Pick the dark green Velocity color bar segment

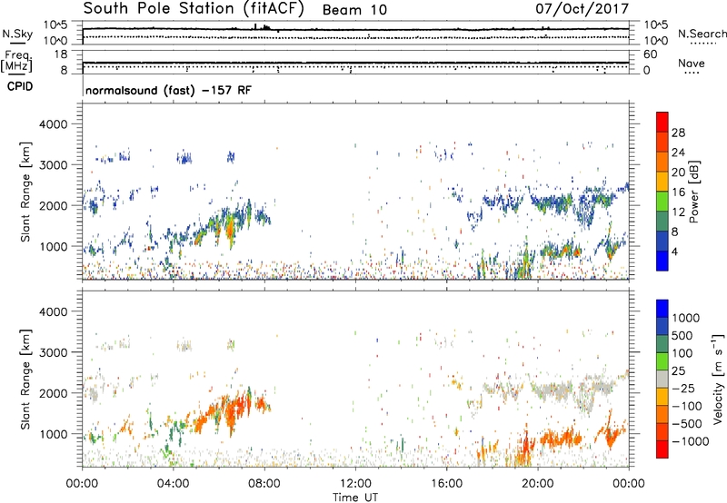click(662, 344)
